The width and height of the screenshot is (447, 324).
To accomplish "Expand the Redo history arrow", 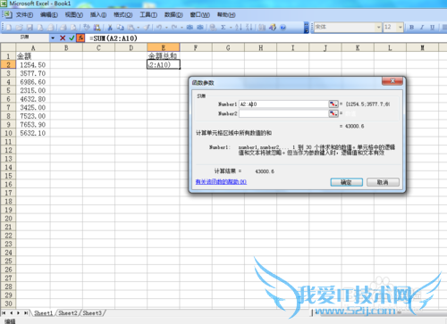I will coord(181,28).
